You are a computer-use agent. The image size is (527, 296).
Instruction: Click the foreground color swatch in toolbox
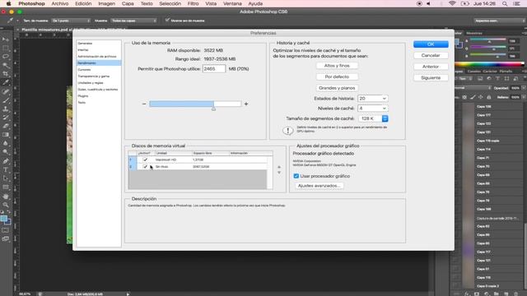pyautogui.click(x=3, y=219)
